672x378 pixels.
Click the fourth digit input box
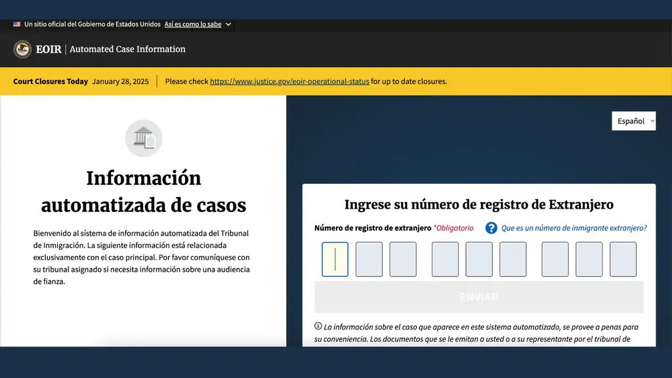pyautogui.click(x=445, y=259)
